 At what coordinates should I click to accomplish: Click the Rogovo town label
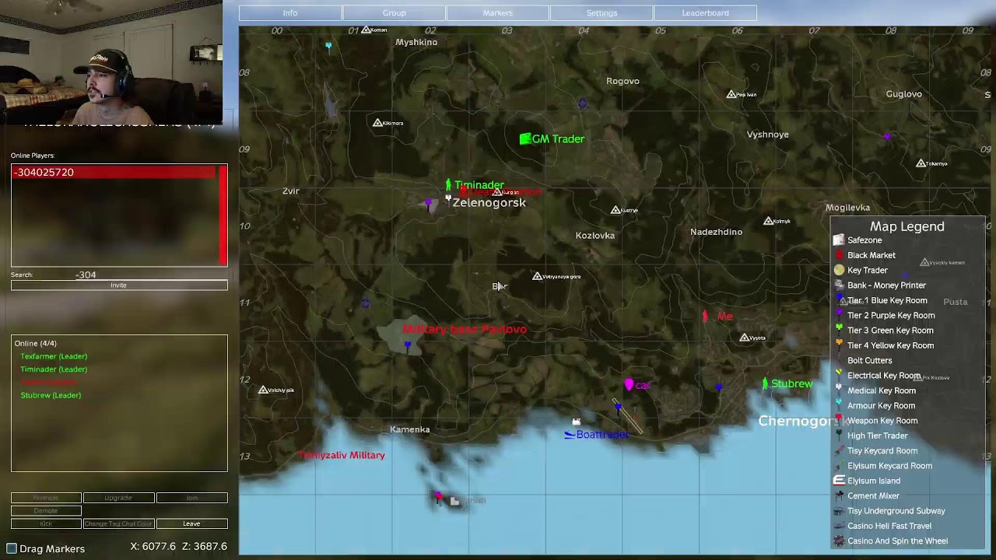click(x=622, y=81)
